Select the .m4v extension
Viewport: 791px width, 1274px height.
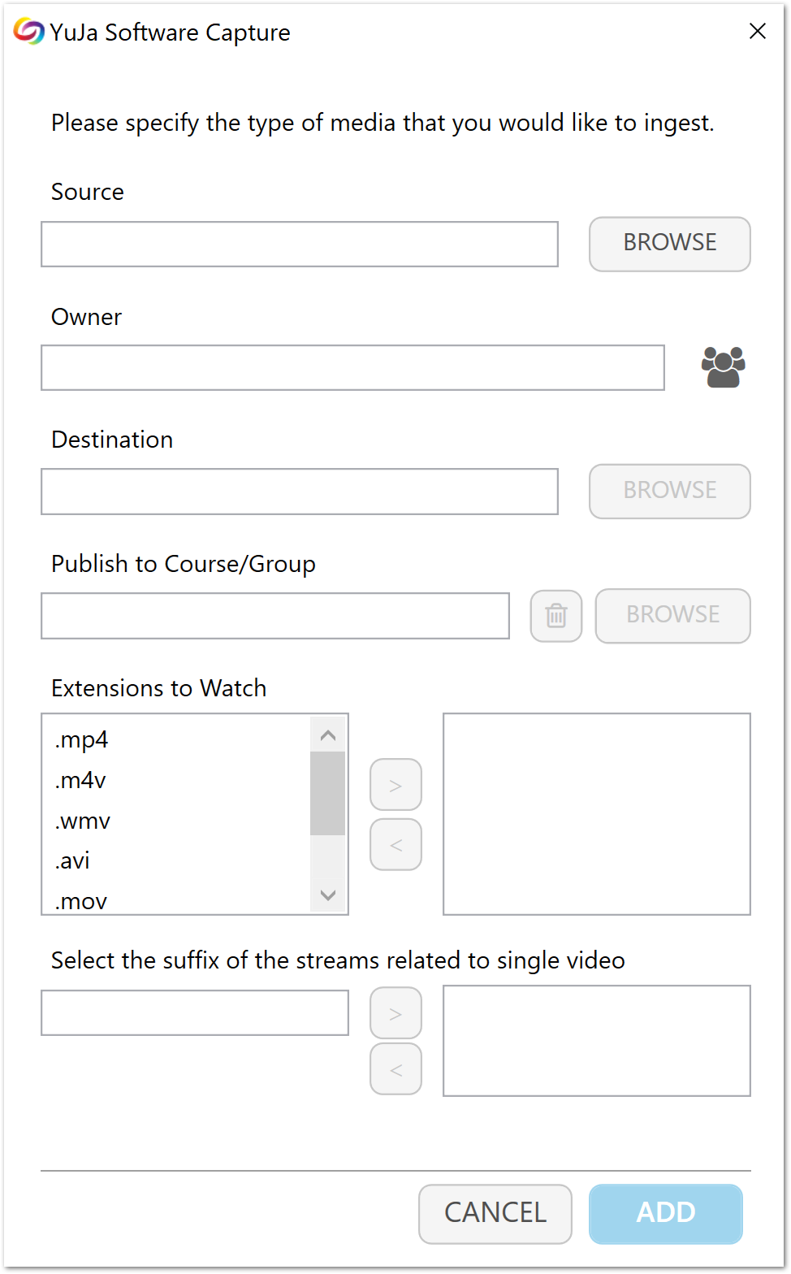coord(81,780)
